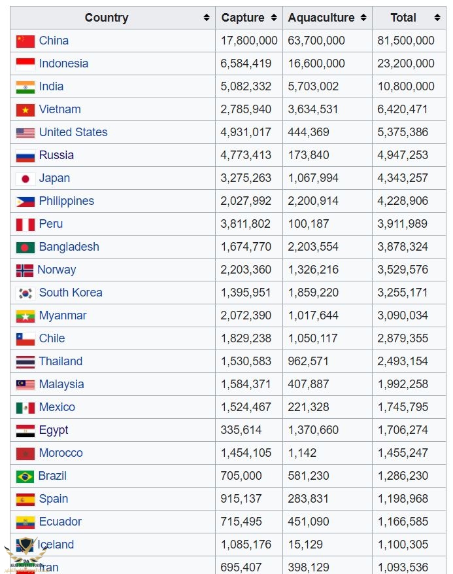Click the Mexico flag icon

pyautogui.click(x=25, y=408)
